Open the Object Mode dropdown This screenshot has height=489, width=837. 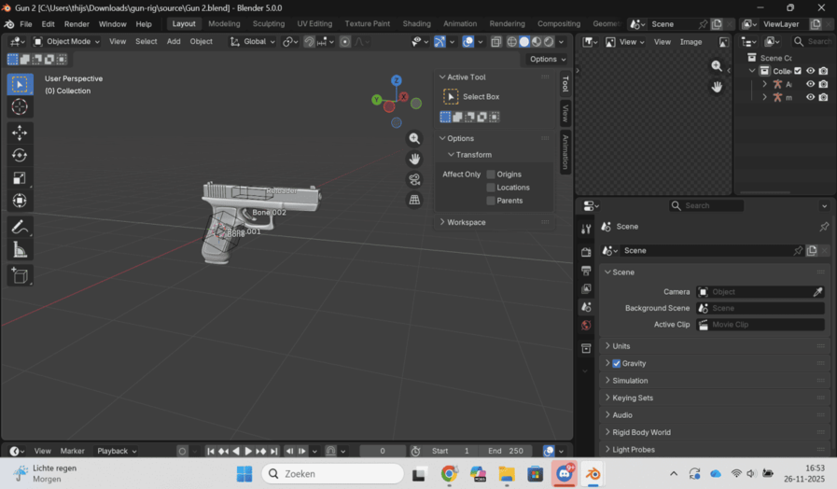pyautogui.click(x=66, y=42)
